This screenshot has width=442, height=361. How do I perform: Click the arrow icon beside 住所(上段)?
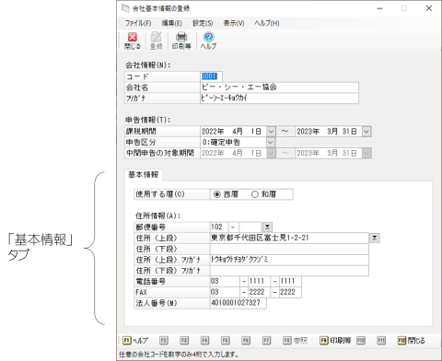(375, 238)
